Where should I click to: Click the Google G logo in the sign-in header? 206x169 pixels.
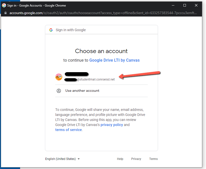click(x=51, y=30)
